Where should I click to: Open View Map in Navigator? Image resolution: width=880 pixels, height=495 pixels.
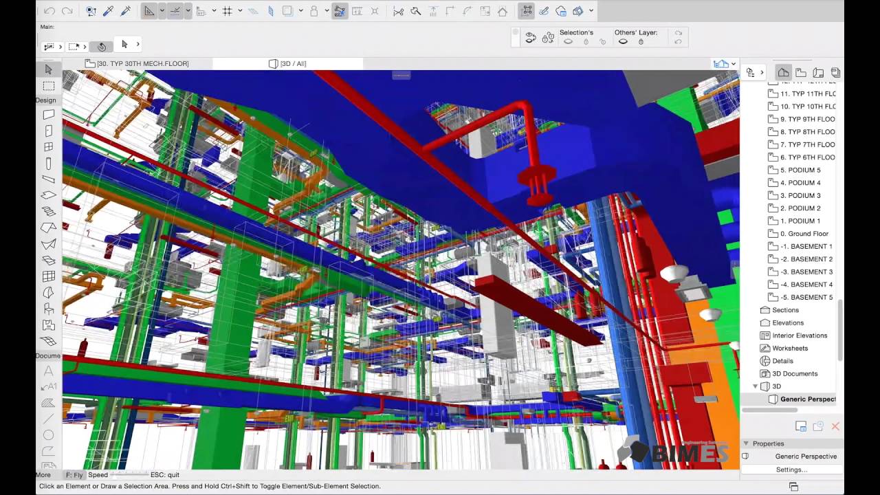click(801, 72)
